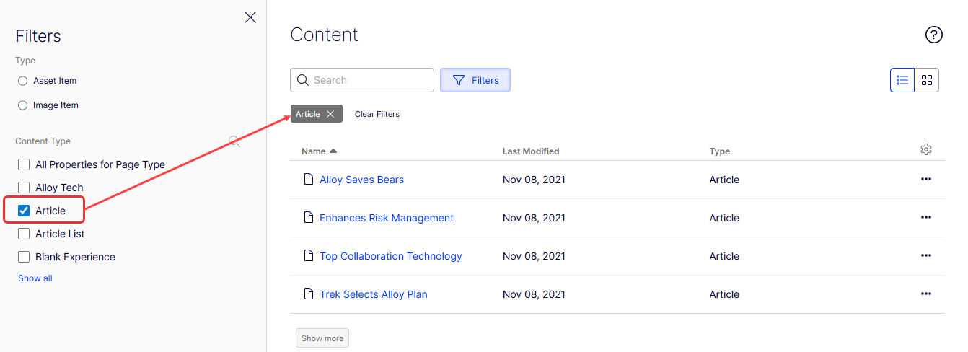Toggle the Filters button

pos(475,80)
